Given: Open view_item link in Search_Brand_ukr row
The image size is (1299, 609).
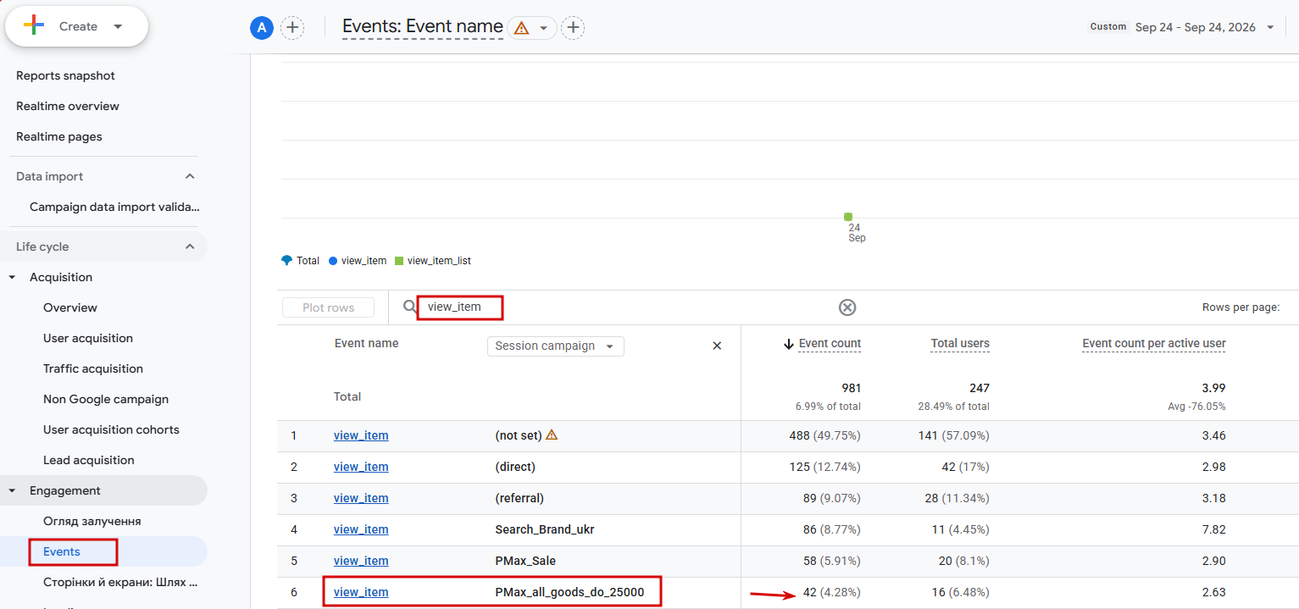Looking at the screenshot, I should click(361, 529).
